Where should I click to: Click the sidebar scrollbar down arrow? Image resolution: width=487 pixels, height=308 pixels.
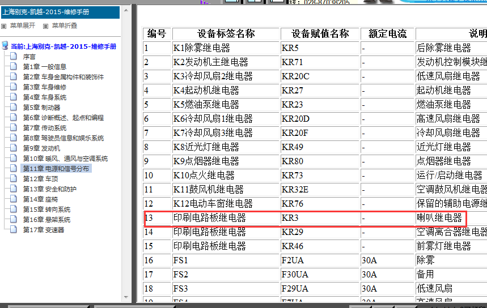[x=126, y=297]
